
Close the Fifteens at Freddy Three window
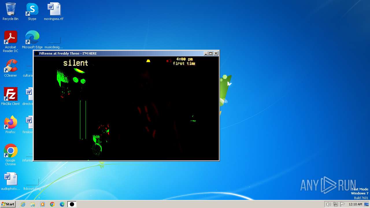tap(216, 53)
